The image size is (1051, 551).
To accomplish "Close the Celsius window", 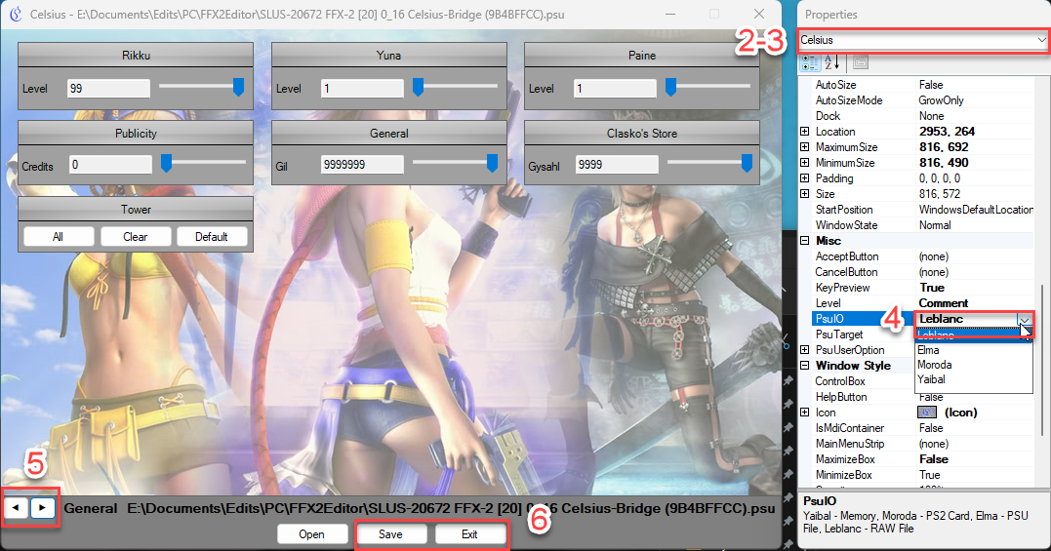I will tap(759, 15).
